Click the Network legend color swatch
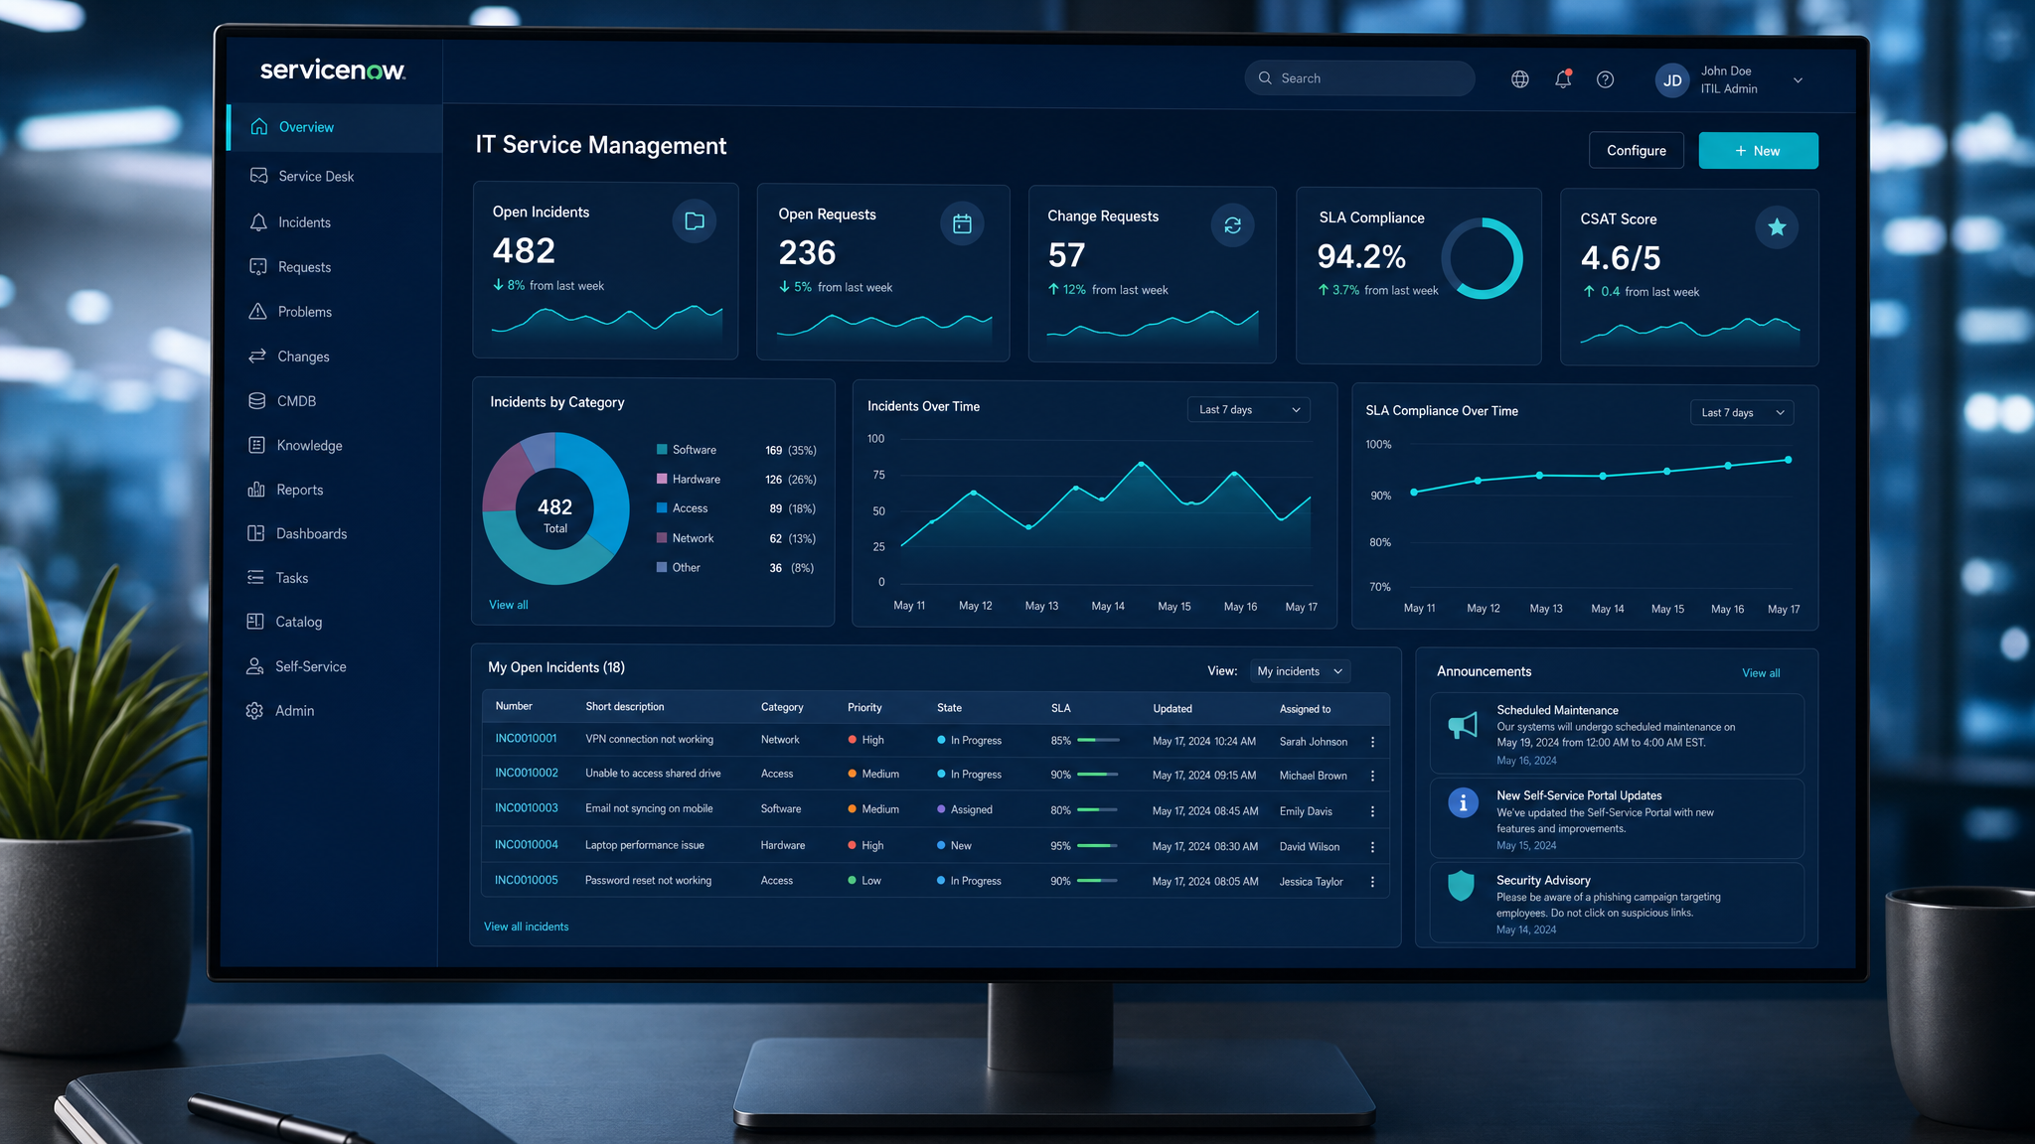 [662, 537]
